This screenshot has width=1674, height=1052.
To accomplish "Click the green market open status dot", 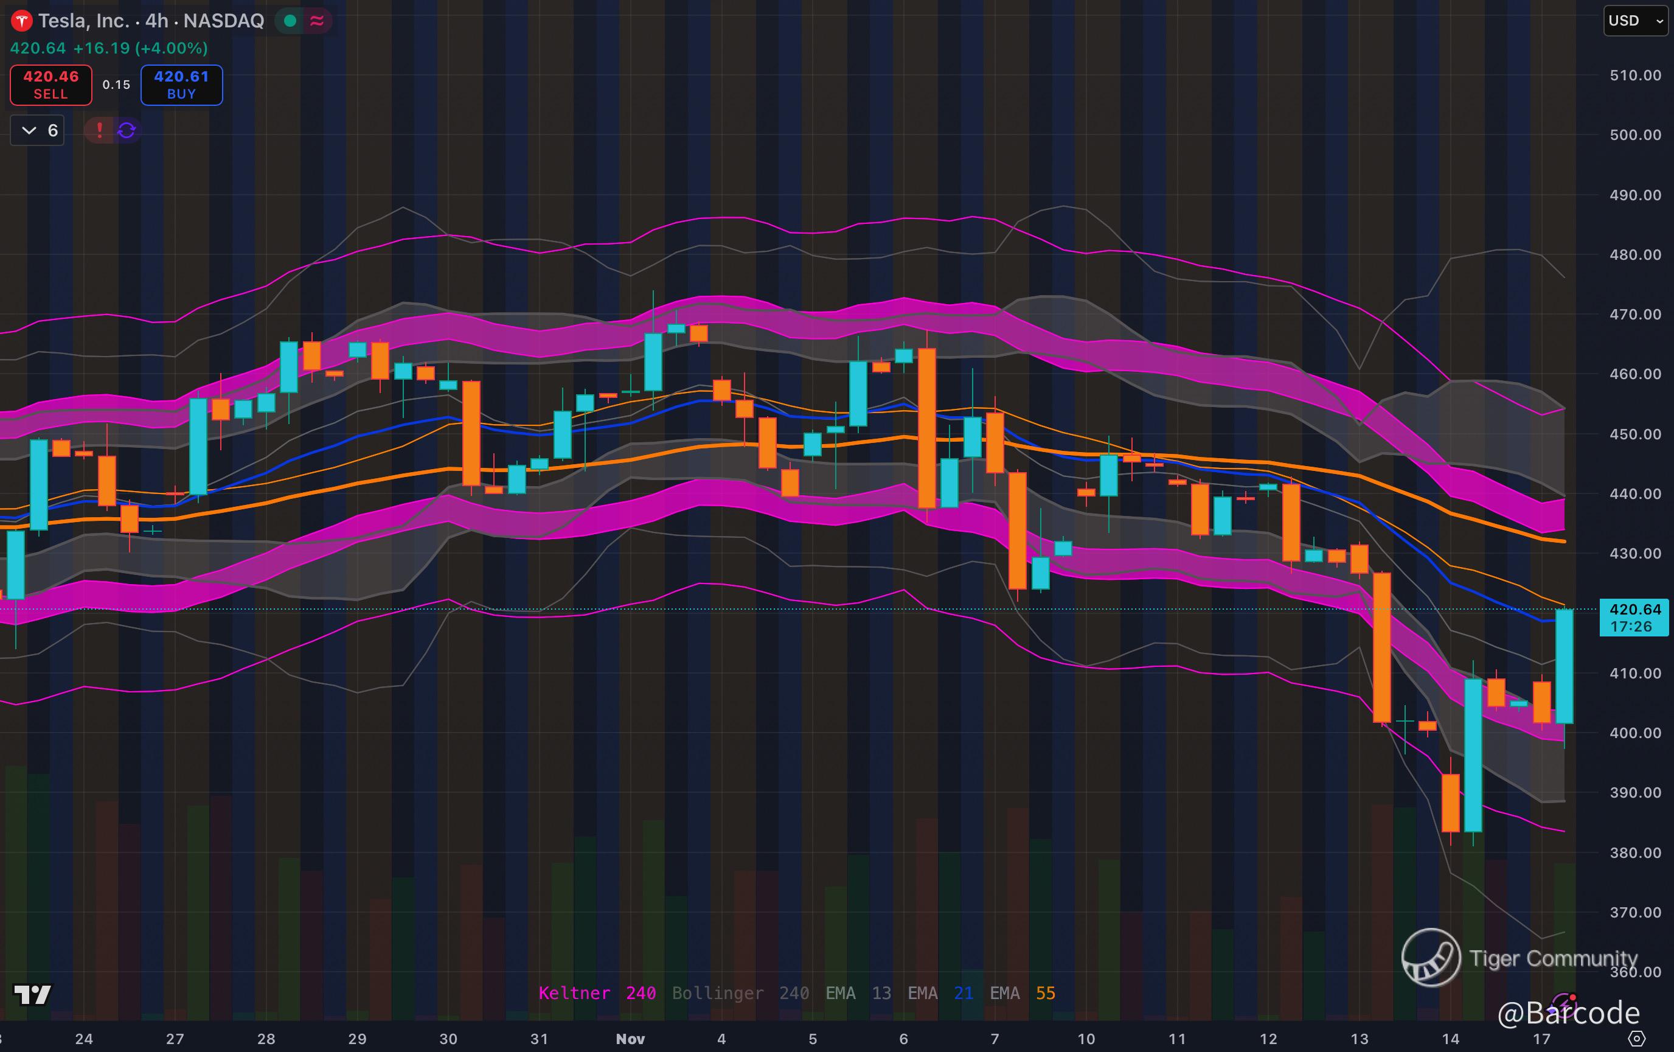I will [x=291, y=21].
